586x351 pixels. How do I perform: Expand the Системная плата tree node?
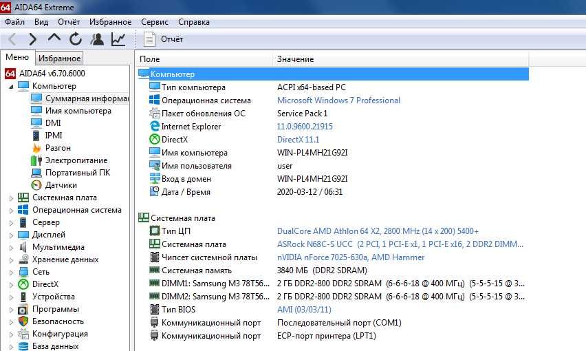(11, 198)
